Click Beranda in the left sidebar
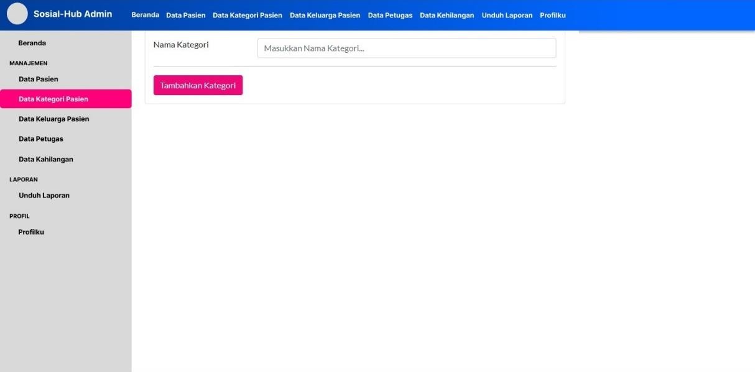Image resolution: width=755 pixels, height=372 pixels. pos(32,43)
